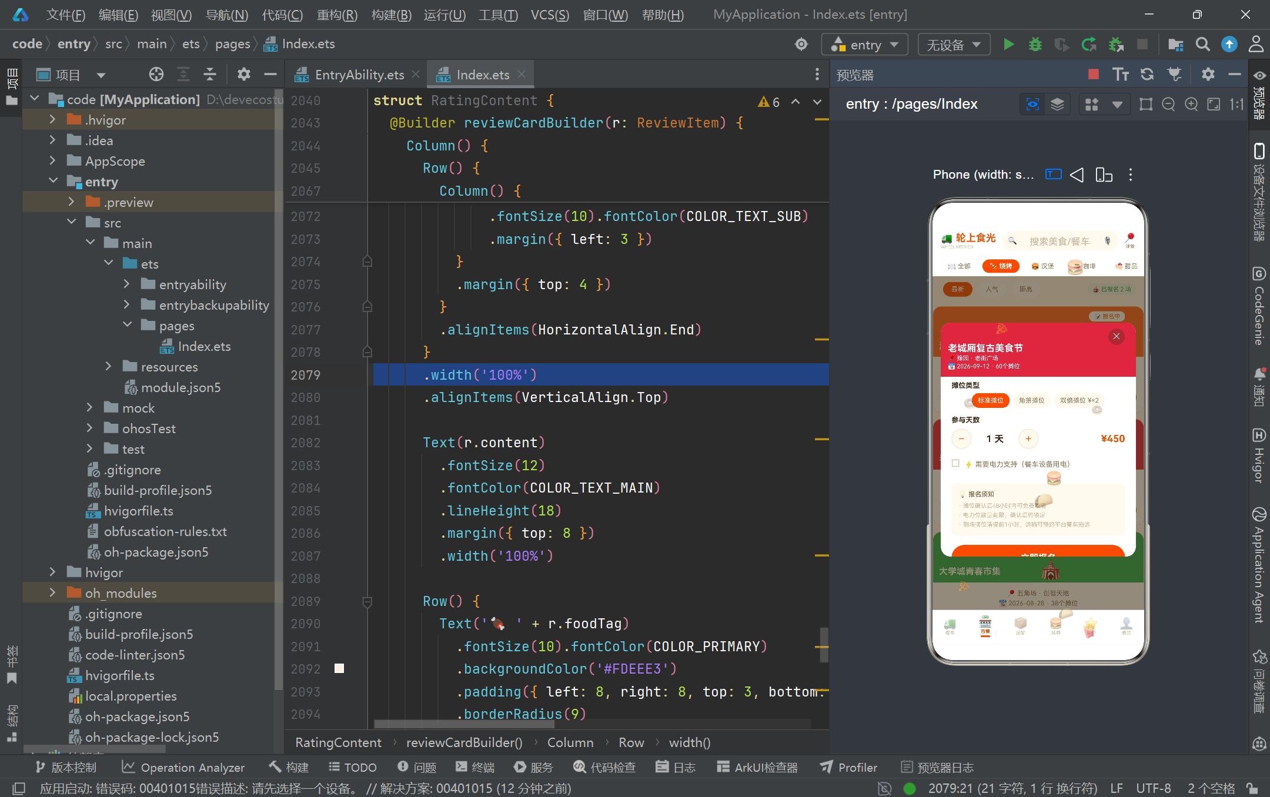The image size is (1270, 797).
Task: Select the 角落摊位 stall type chip
Action: [x=1031, y=400]
